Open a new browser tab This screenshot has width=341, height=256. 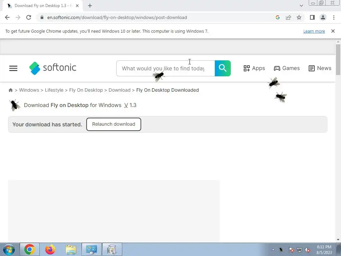tap(90, 6)
